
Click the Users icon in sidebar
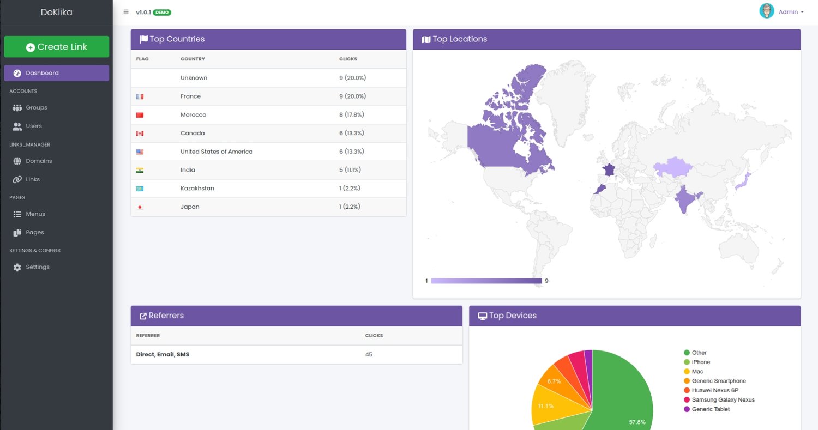point(17,126)
